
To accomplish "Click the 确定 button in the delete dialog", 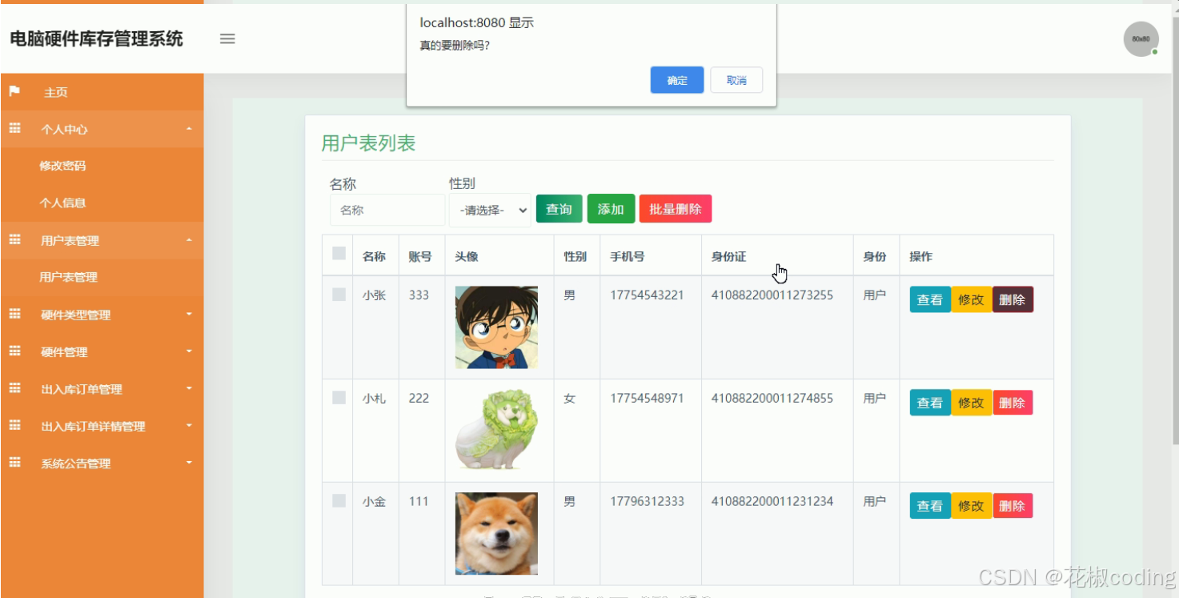I will pos(676,79).
